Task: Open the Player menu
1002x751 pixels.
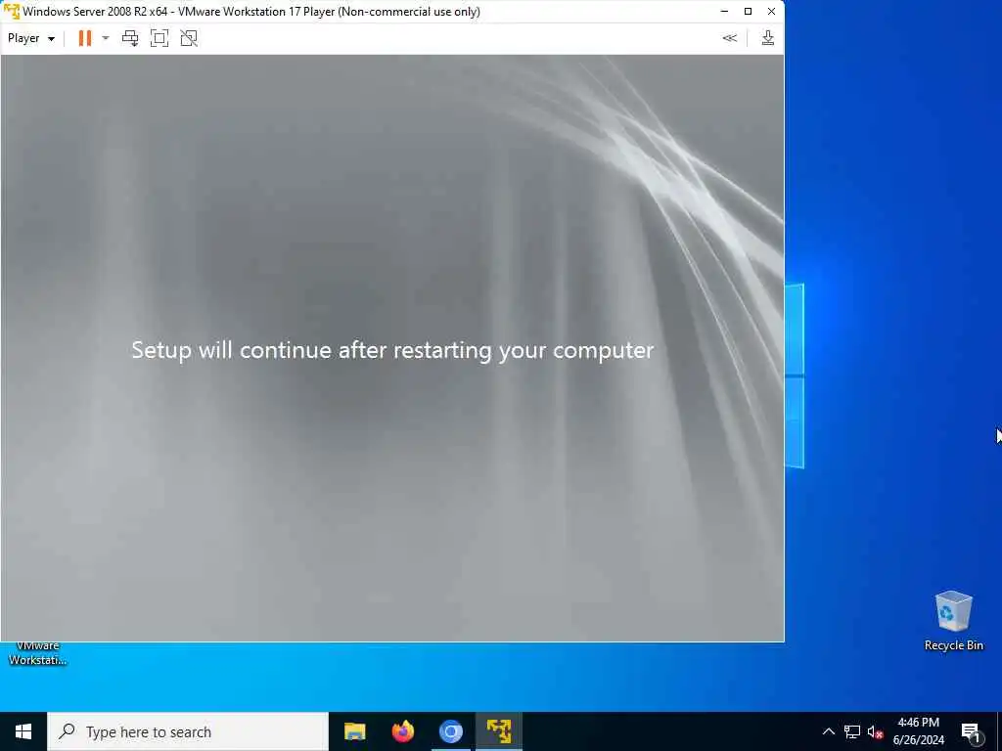Action: coord(30,38)
